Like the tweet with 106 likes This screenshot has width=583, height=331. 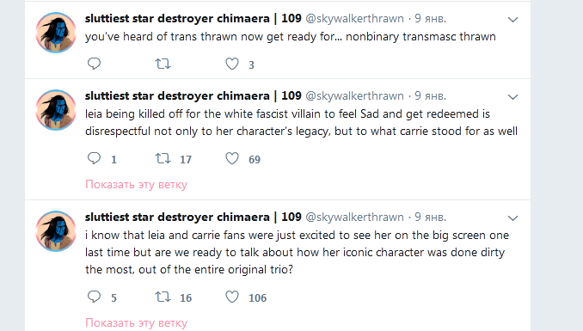(232, 297)
